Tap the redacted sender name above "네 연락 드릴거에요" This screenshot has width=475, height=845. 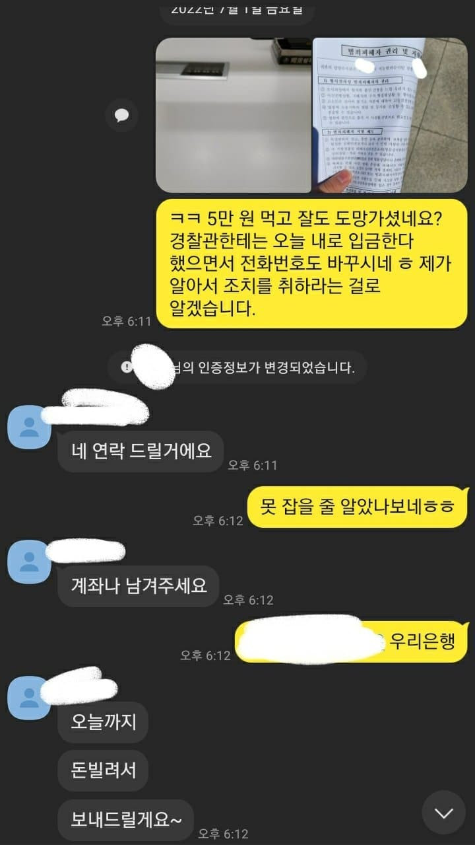tap(96, 408)
